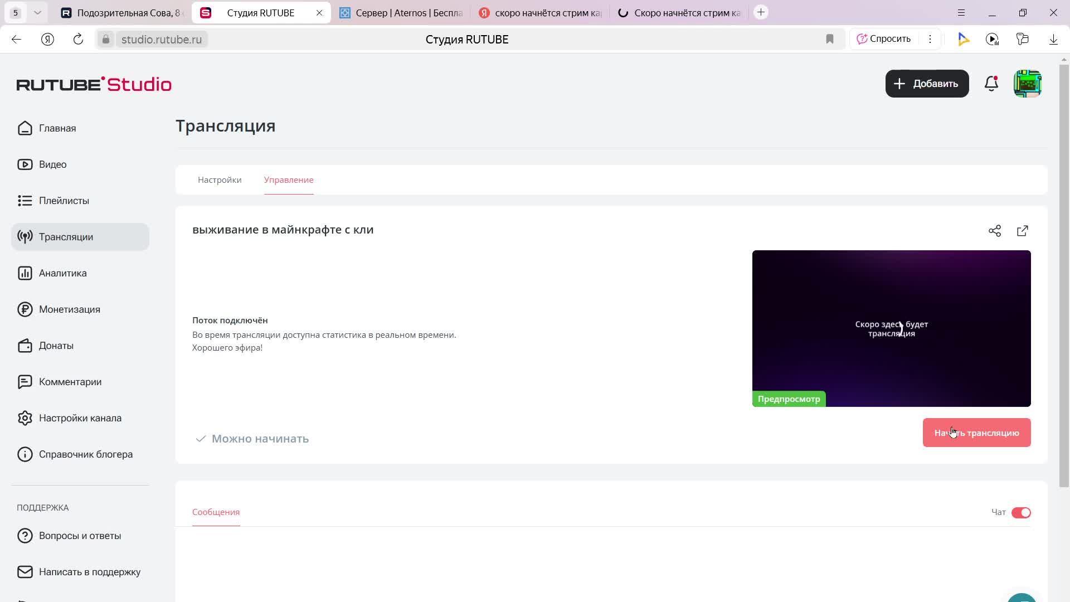Image resolution: width=1070 pixels, height=602 pixels.
Task: Click the browser back arrow
Action: tap(16, 39)
